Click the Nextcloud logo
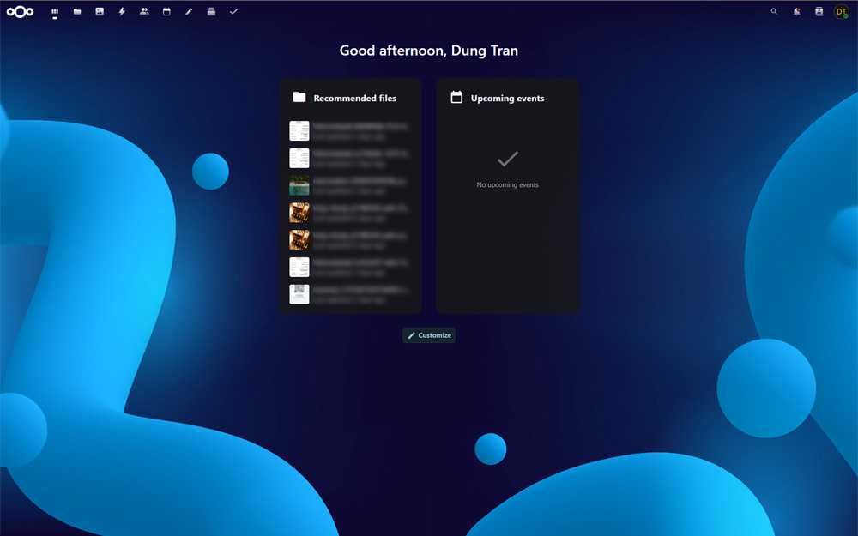858x536 pixels. click(x=21, y=11)
